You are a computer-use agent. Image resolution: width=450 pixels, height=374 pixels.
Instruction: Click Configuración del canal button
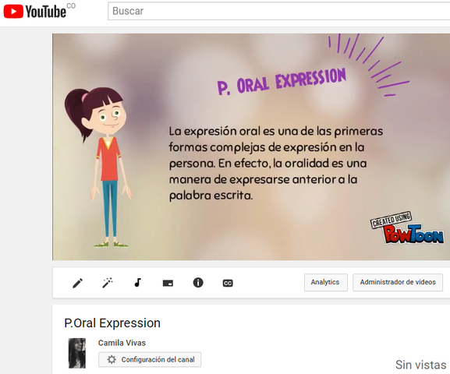coord(150,360)
